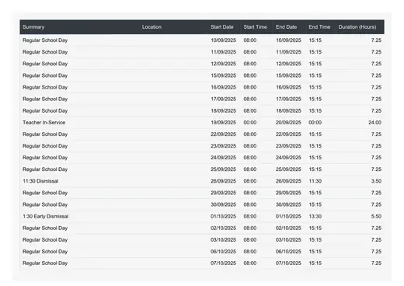
Task: Click the Start Date column header
Action: point(222,27)
